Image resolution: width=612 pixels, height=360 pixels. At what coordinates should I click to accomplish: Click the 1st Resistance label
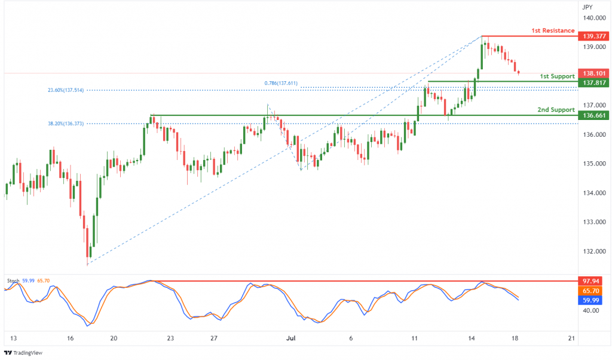coord(553,30)
